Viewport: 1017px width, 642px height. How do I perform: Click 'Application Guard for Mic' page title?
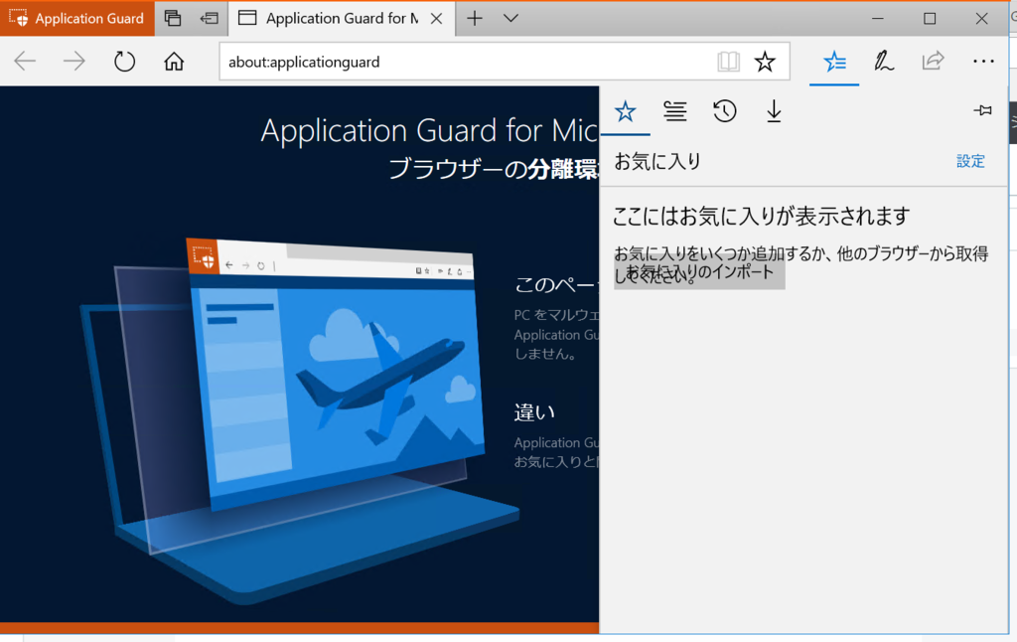pyautogui.click(x=429, y=130)
